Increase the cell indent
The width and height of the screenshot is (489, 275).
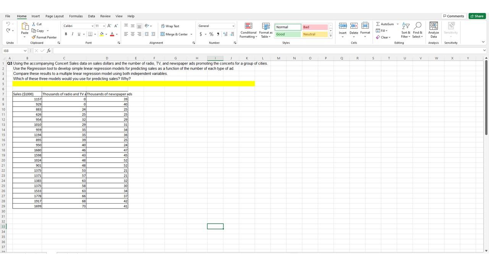point(153,34)
